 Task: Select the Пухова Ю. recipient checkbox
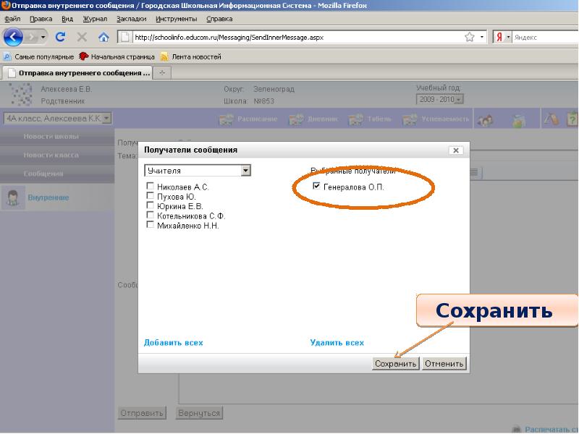tap(150, 196)
